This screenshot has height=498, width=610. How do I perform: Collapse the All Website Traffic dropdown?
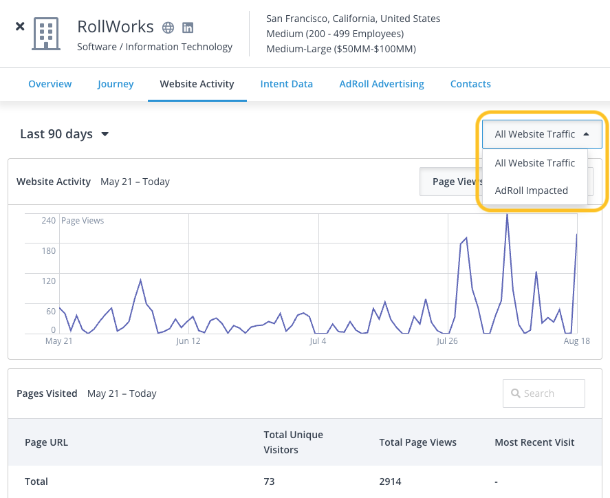tap(542, 134)
